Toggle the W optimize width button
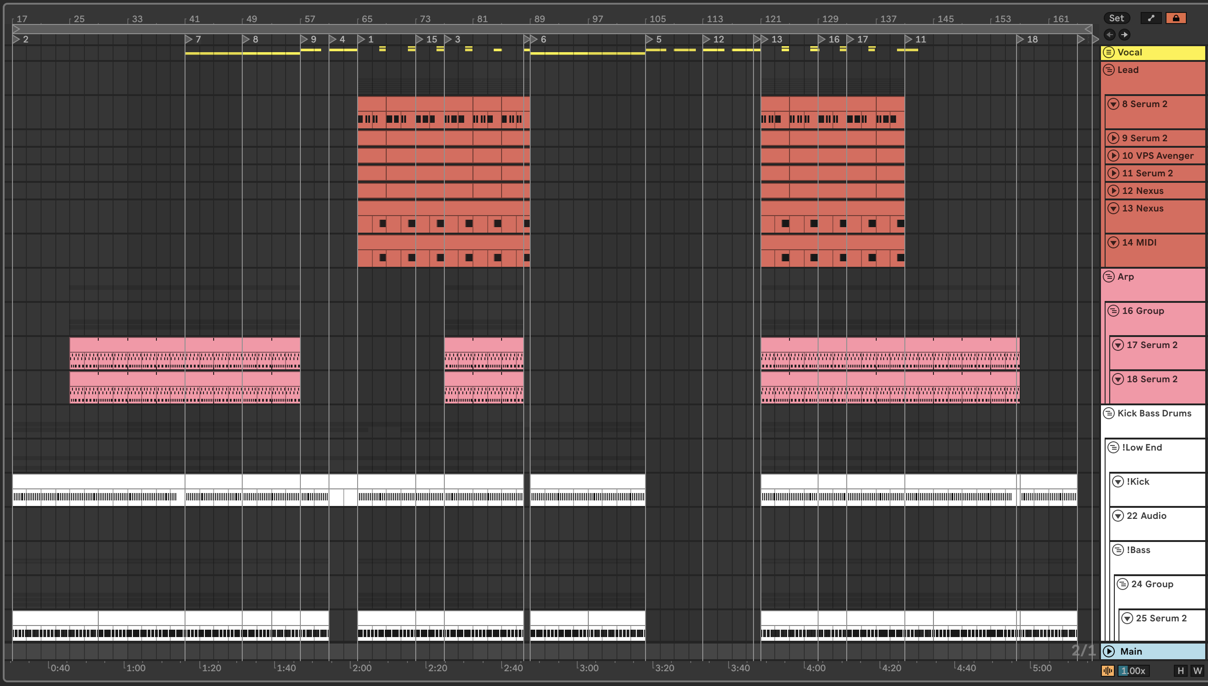The image size is (1208, 686). coord(1197,670)
